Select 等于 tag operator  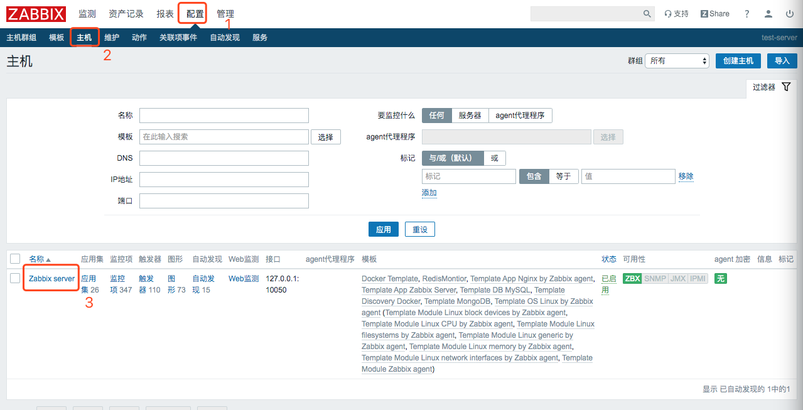pyautogui.click(x=564, y=176)
